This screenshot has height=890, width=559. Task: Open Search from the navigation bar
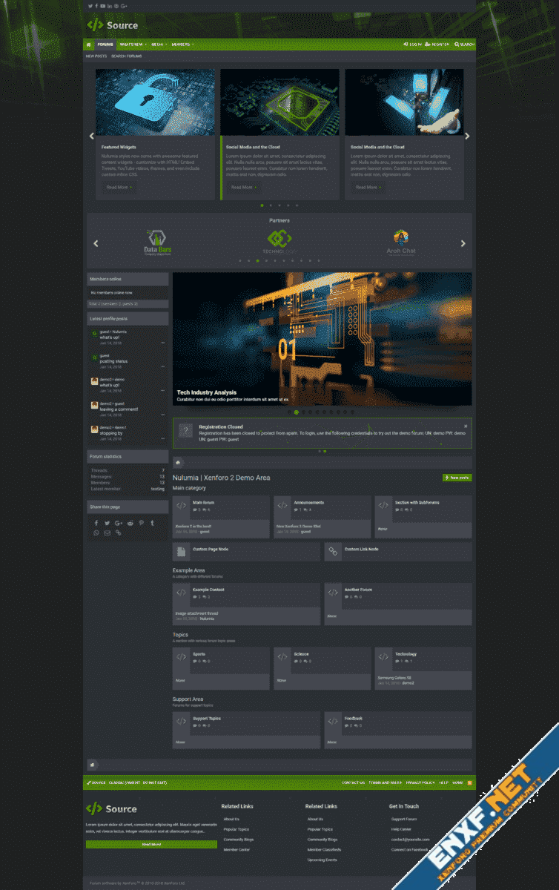[x=465, y=44]
